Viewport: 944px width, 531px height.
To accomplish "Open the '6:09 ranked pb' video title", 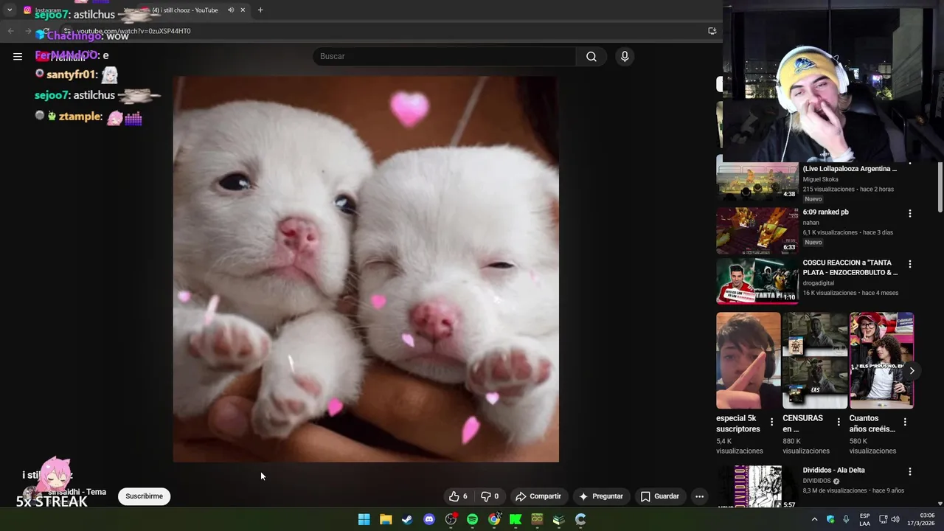I will tap(825, 212).
